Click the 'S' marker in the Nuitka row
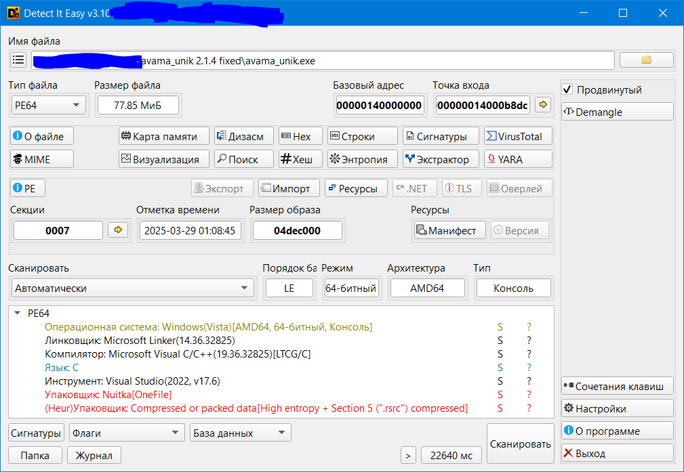Screen dimensions: 684x472 [x=500, y=394]
